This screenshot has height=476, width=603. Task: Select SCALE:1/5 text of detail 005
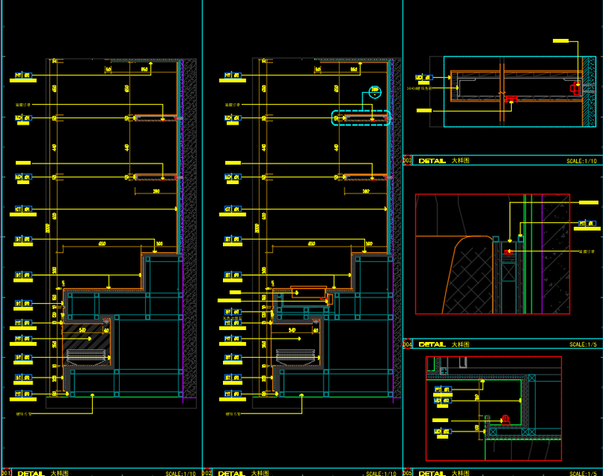pos(583,474)
